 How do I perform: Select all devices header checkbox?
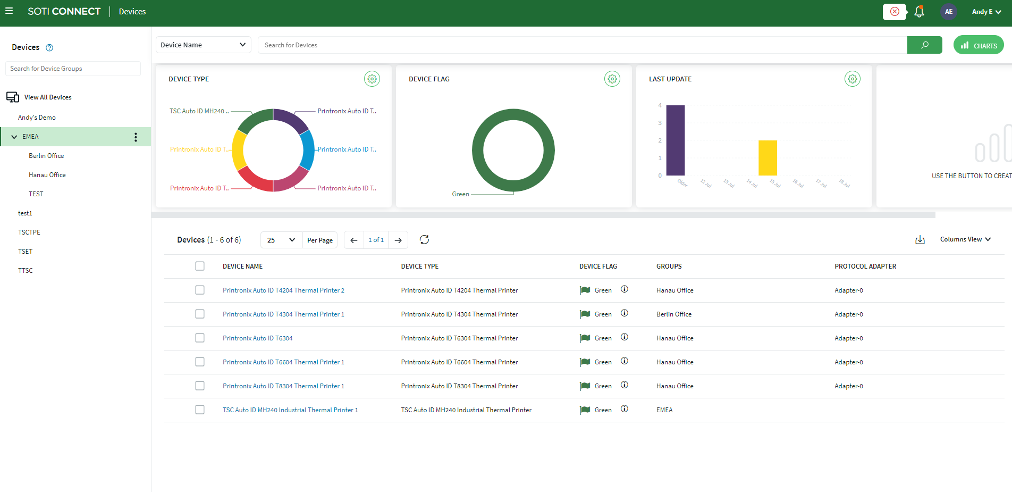(x=200, y=266)
